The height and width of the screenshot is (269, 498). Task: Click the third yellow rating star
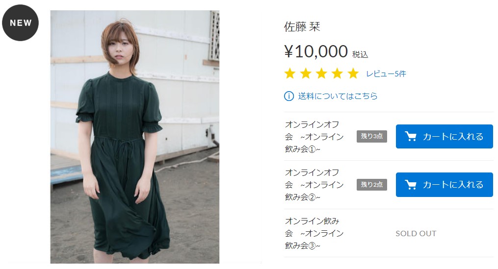(321, 73)
